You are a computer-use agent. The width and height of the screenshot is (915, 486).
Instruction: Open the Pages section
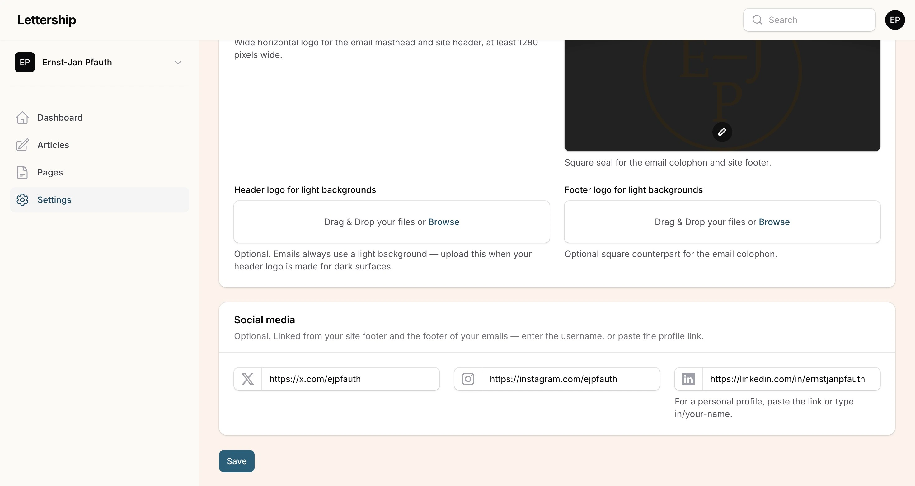click(100, 172)
